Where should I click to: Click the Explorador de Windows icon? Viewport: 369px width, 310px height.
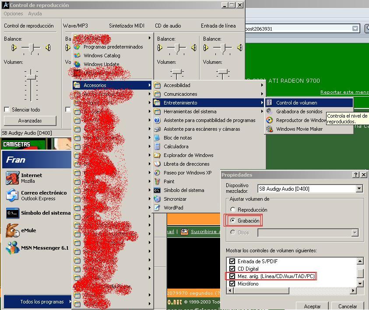[x=157, y=155]
